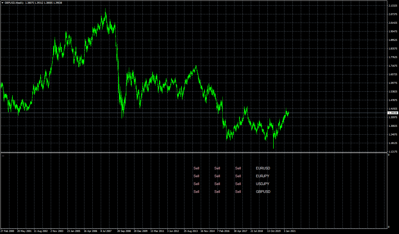The width and height of the screenshot is (399, 234).
Task: Click the 16 Nov 2014 date label
Action: tap(208, 231)
